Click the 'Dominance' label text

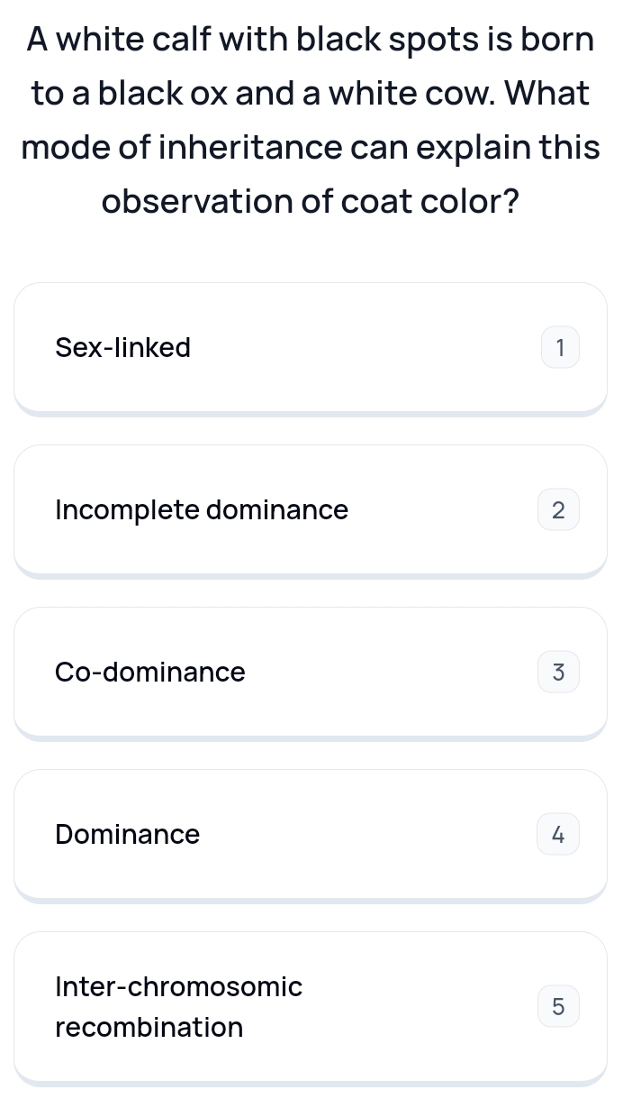(128, 835)
